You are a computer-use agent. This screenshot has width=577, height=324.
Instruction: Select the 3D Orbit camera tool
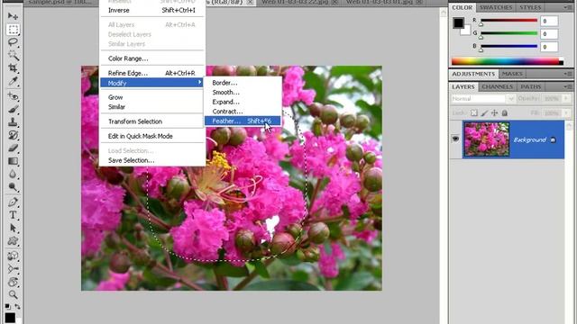[x=13, y=268]
